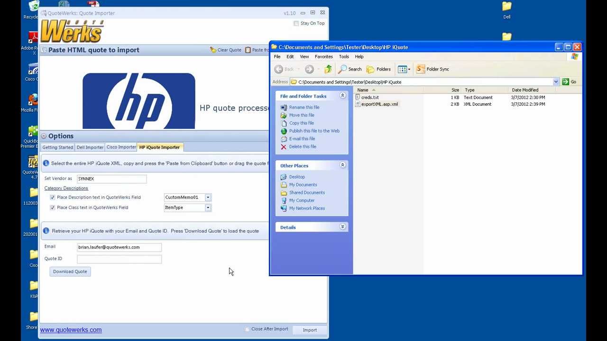Open Desktop in Other Places
This screenshot has width=607, height=341.
[297, 177]
